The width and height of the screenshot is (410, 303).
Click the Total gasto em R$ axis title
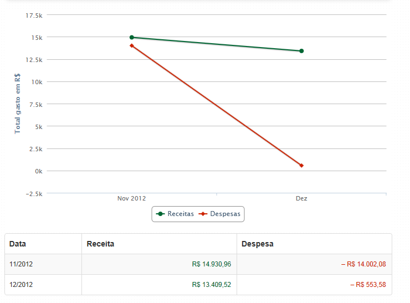tap(17, 104)
